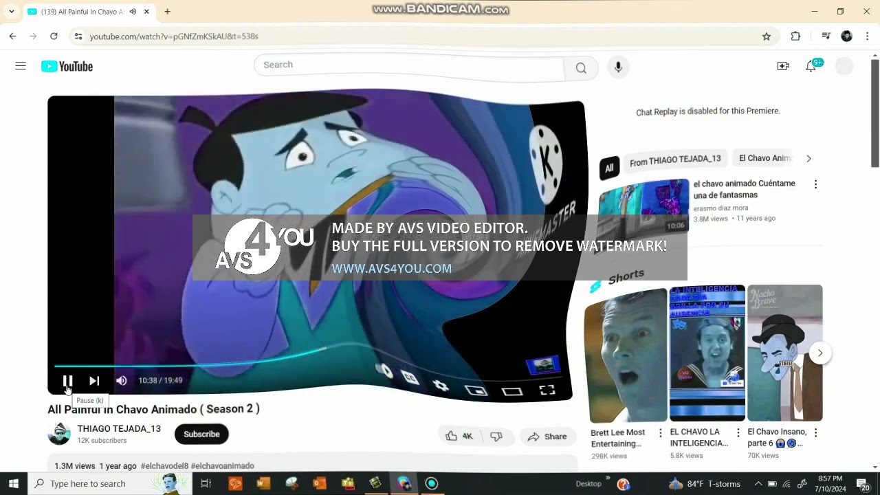Focus the YouTube search box
The image size is (880, 495).
(x=409, y=67)
